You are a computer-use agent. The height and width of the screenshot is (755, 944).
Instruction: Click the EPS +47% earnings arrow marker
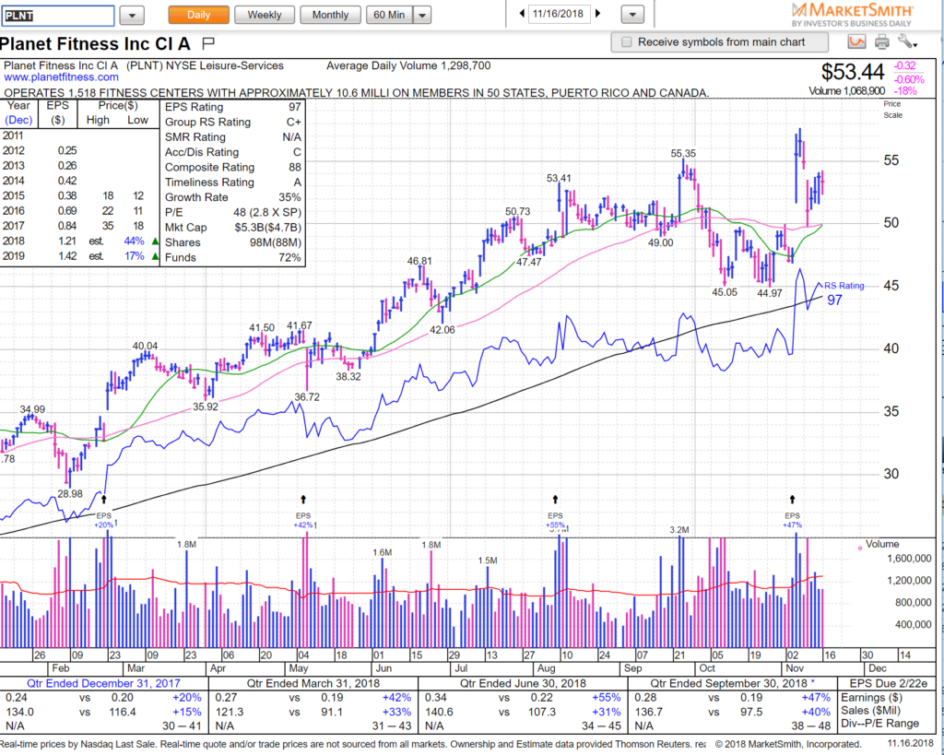click(x=792, y=499)
